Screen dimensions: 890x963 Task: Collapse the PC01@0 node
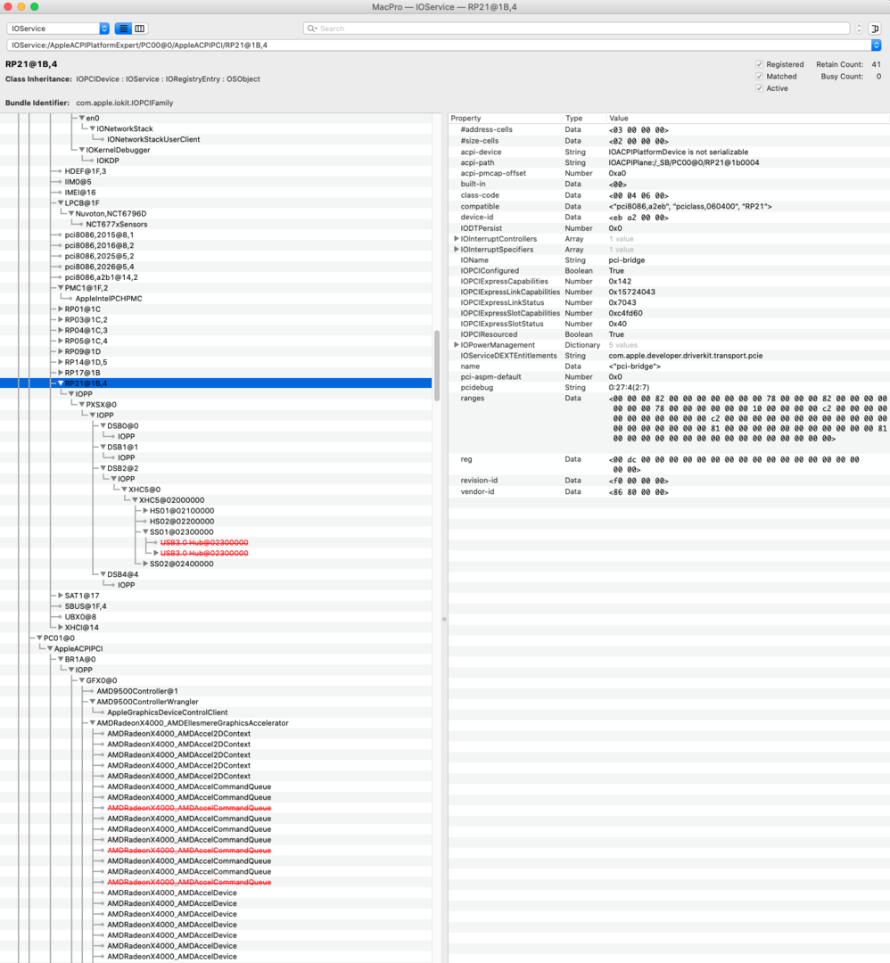[x=39, y=638]
